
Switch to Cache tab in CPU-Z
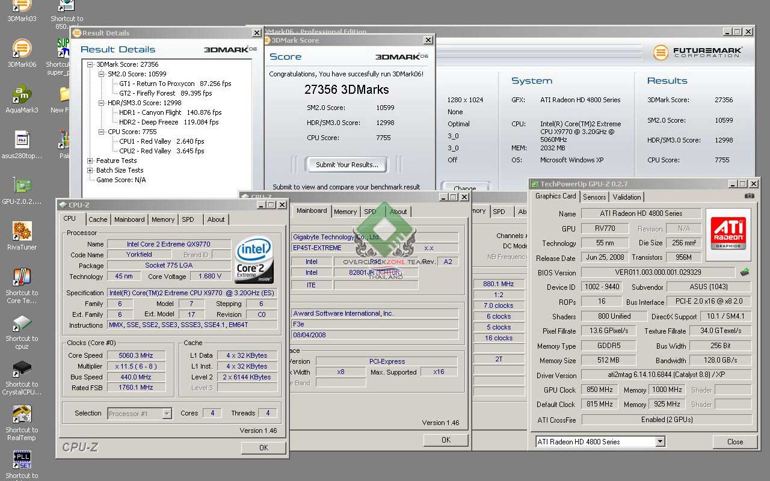pyautogui.click(x=98, y=219)
